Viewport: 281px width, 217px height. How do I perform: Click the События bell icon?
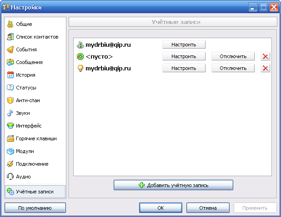click(x=10, y=49)
